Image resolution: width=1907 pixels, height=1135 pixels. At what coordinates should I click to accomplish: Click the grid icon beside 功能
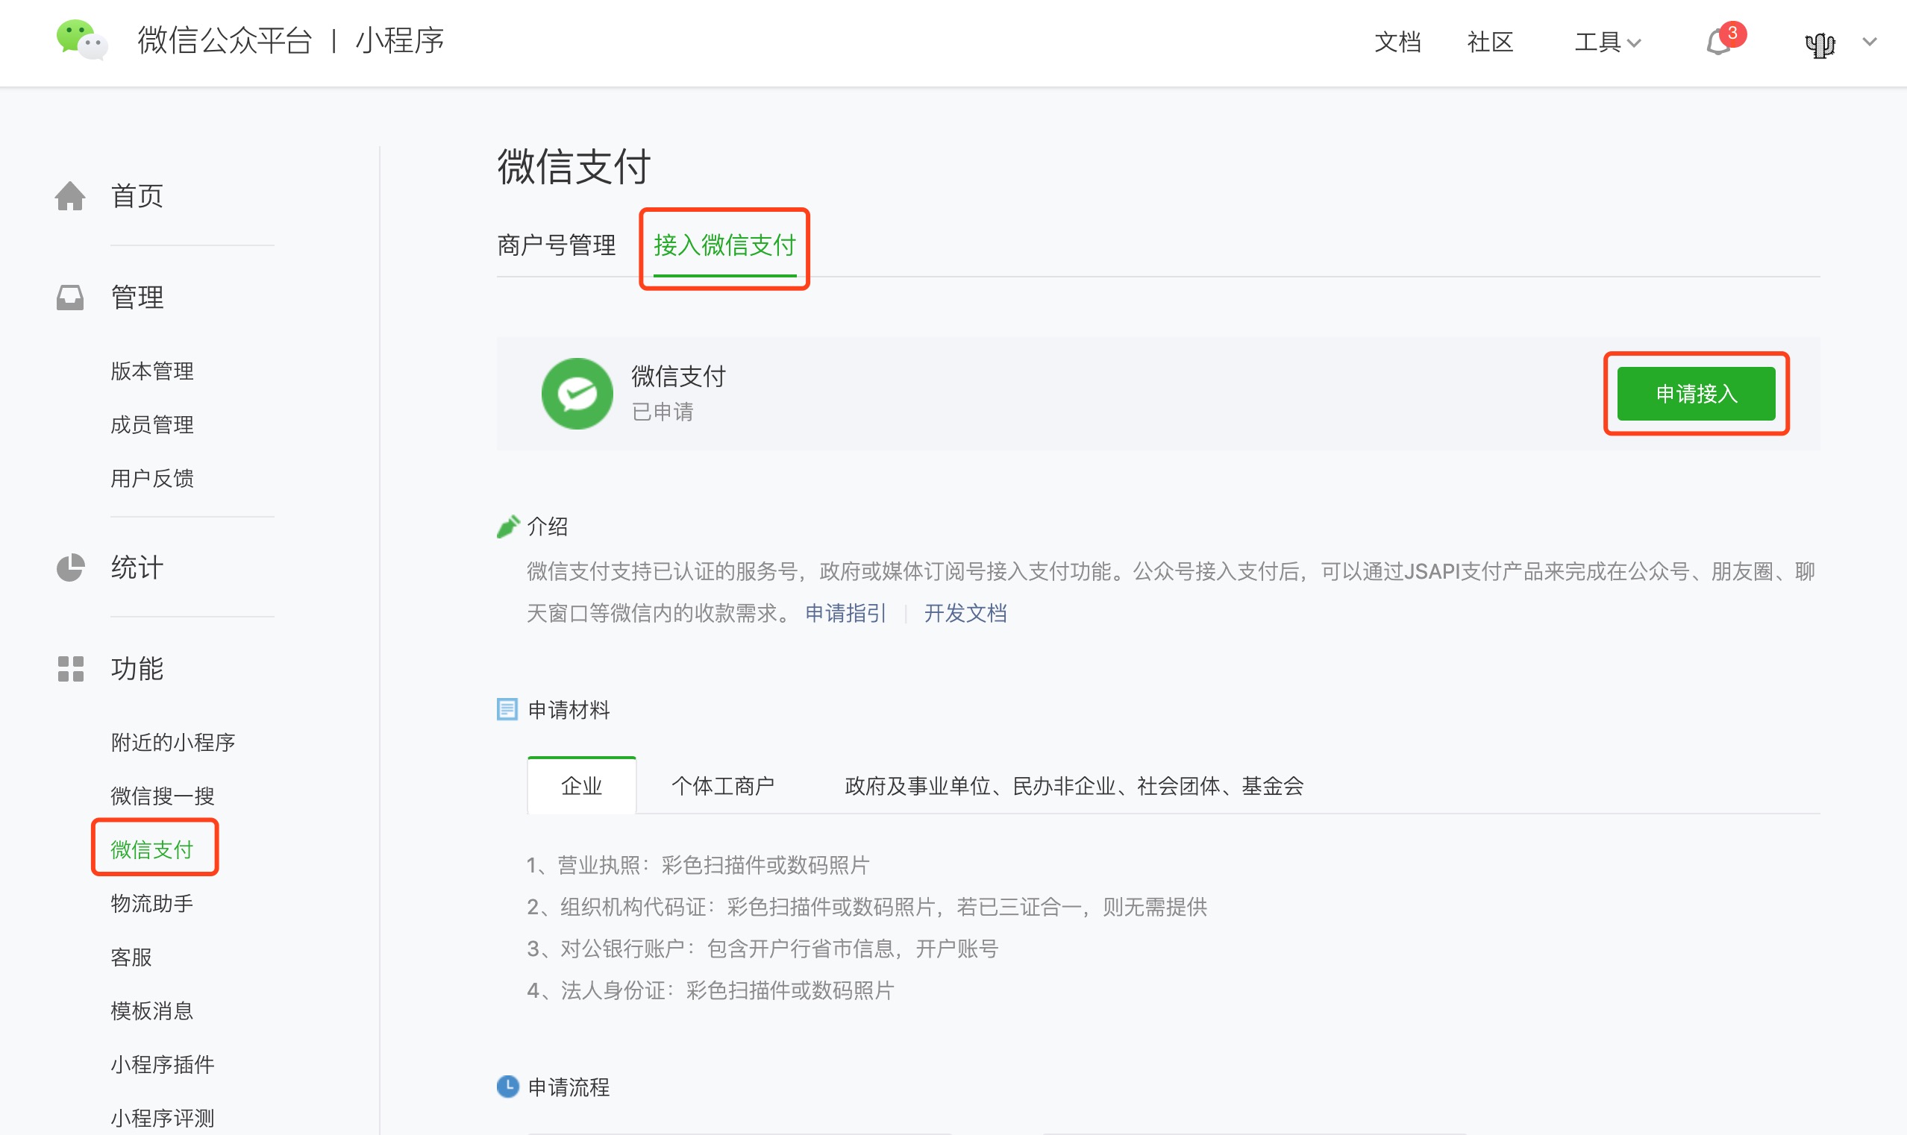70,668
